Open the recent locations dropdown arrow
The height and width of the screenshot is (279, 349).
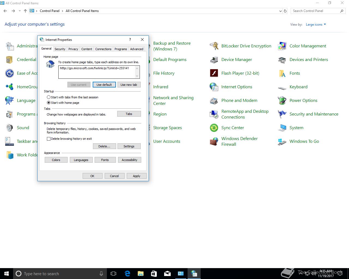click(x=20, y=11)
